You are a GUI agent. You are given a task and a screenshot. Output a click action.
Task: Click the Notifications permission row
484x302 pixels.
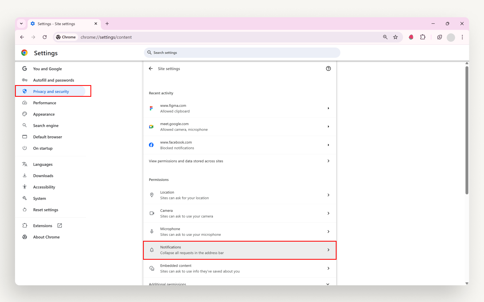[239, 250]
